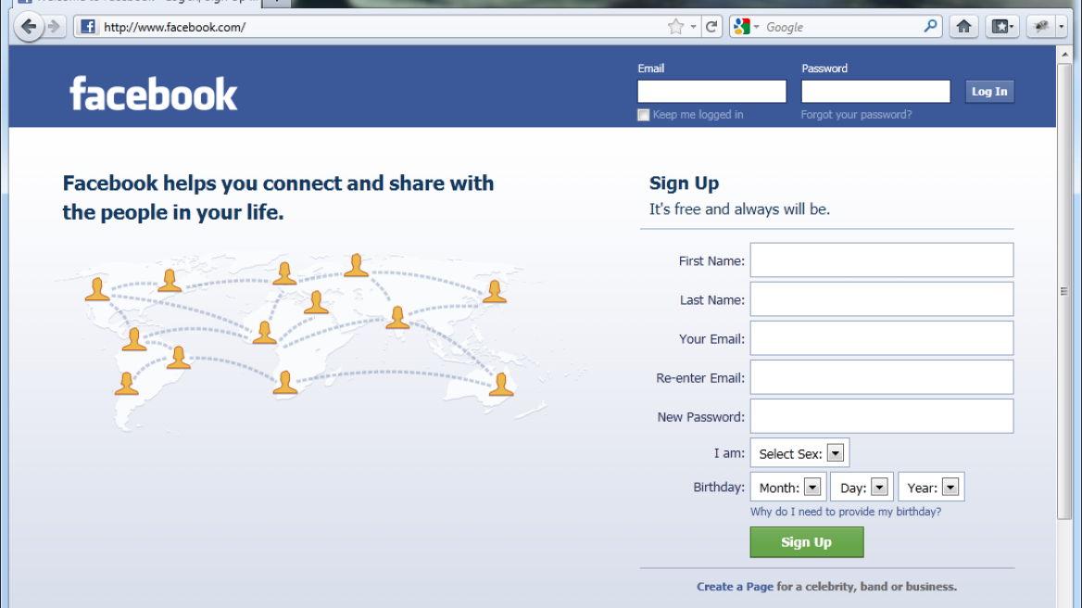The height and width of the screenshot is (608, 1082).
Task: Focus the Your Email field
Action: (882, 338)
